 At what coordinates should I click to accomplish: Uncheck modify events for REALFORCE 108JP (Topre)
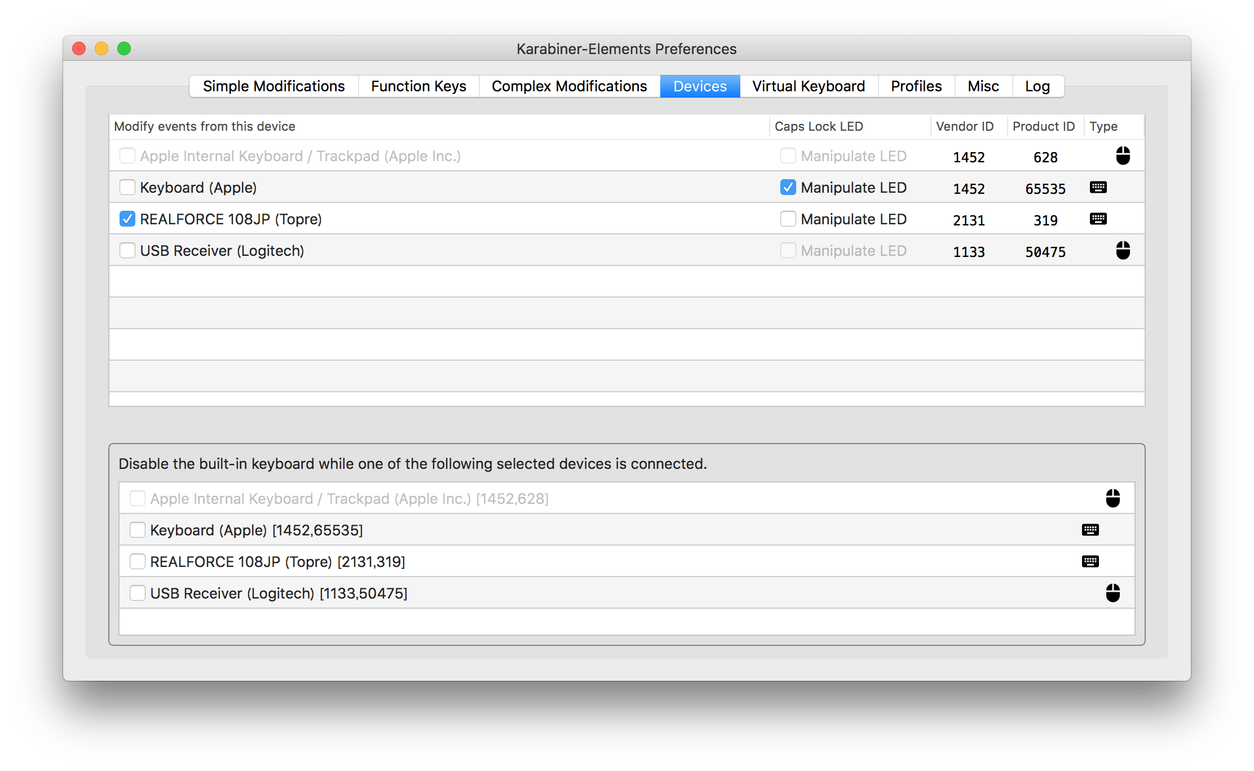click(127, 219)
